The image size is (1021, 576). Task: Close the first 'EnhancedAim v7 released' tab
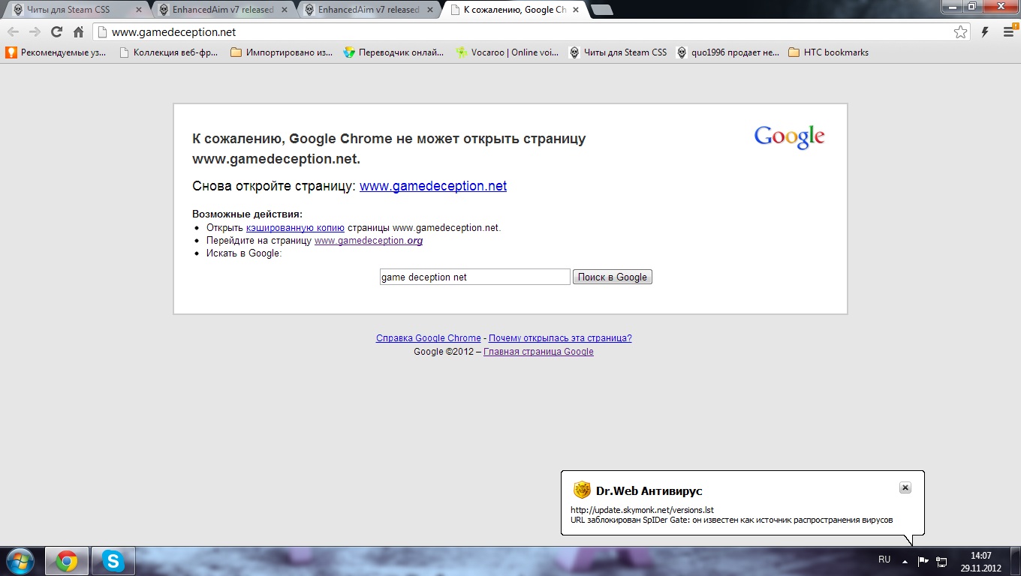click(x=285, y=10)
